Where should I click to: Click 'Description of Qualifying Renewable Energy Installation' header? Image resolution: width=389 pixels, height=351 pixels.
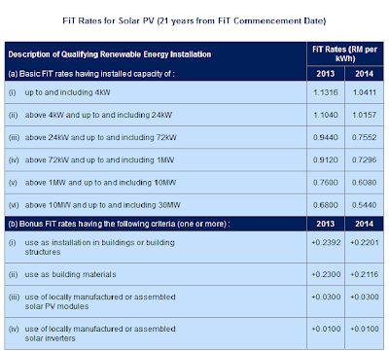(110, 54)
